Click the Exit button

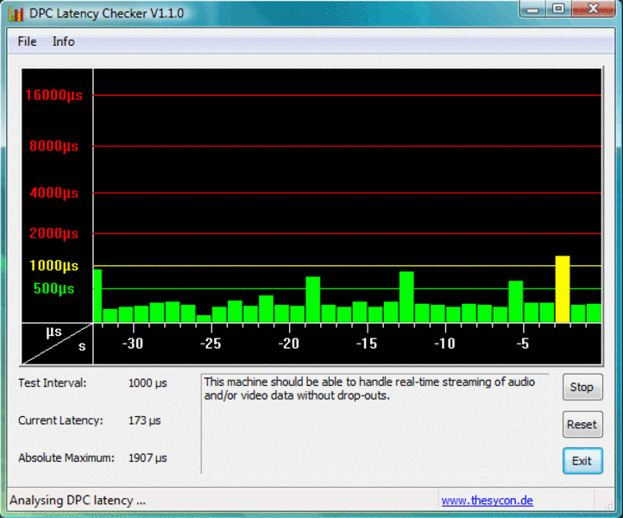coord(582,460)
